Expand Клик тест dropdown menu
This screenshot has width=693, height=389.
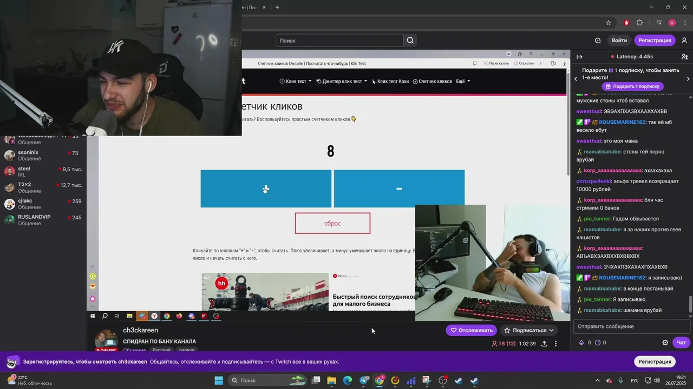click(296, 82)
